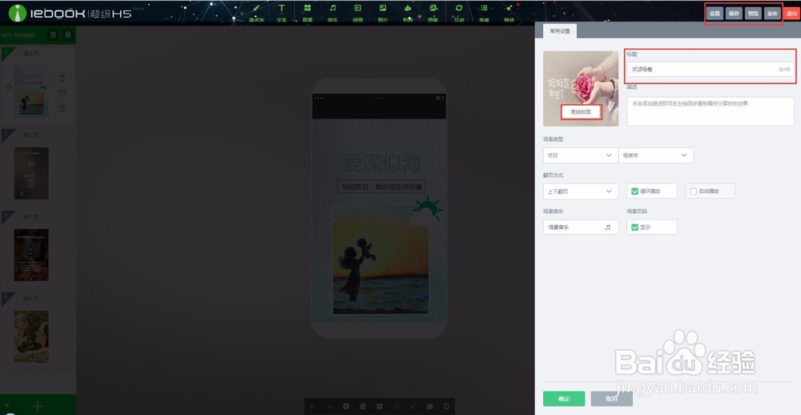The image size is (801, 415).
Task: Click the undo arrow in bottom toolbar
Action: 312,406
